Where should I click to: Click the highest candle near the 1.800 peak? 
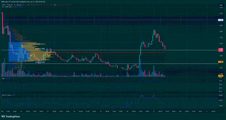[x=154, y=32]
